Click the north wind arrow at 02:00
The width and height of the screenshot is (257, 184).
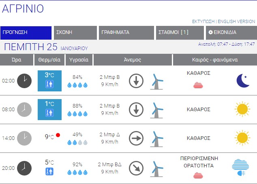136,81
